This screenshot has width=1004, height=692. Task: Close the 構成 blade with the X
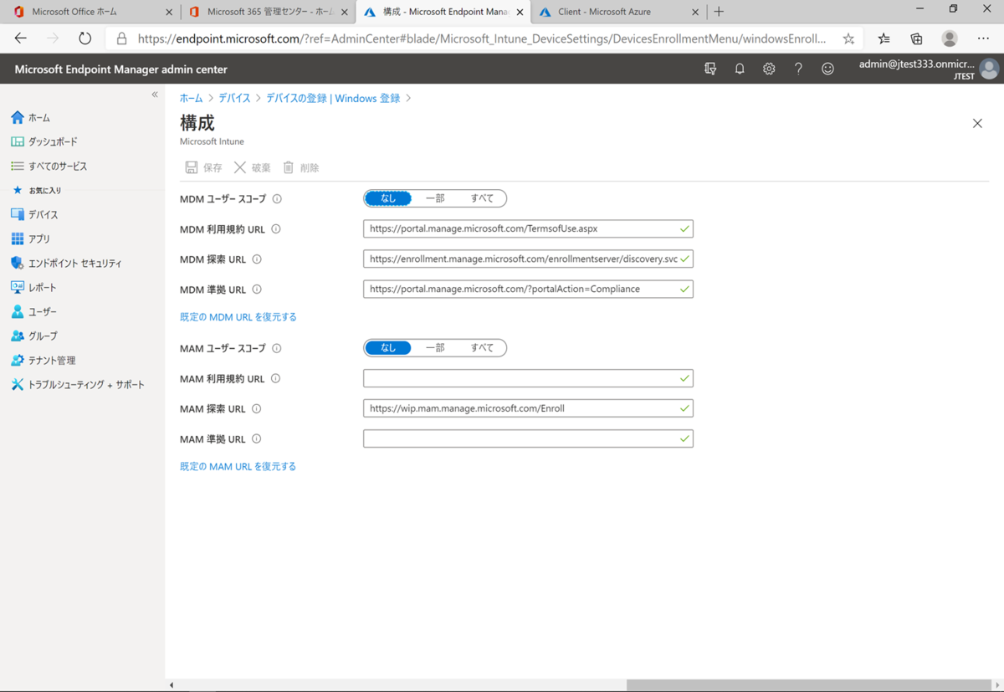[977, 124]
